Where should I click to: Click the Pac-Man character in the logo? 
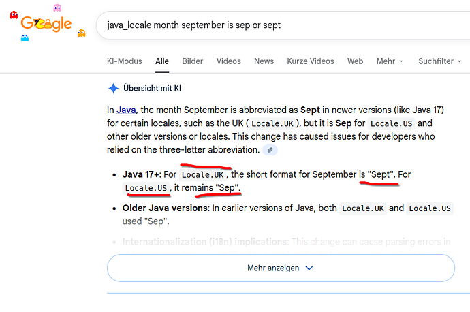click(38, 24)
